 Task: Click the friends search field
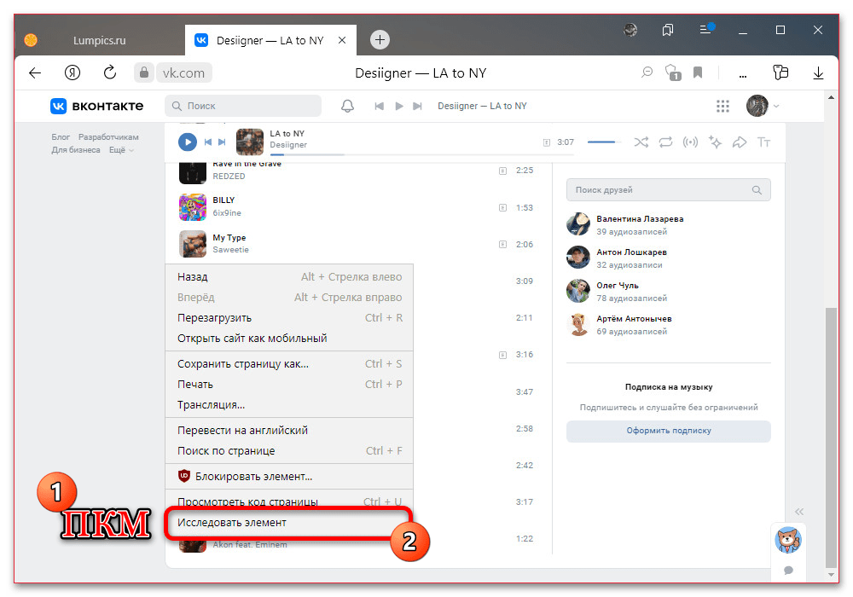[668, 189]
